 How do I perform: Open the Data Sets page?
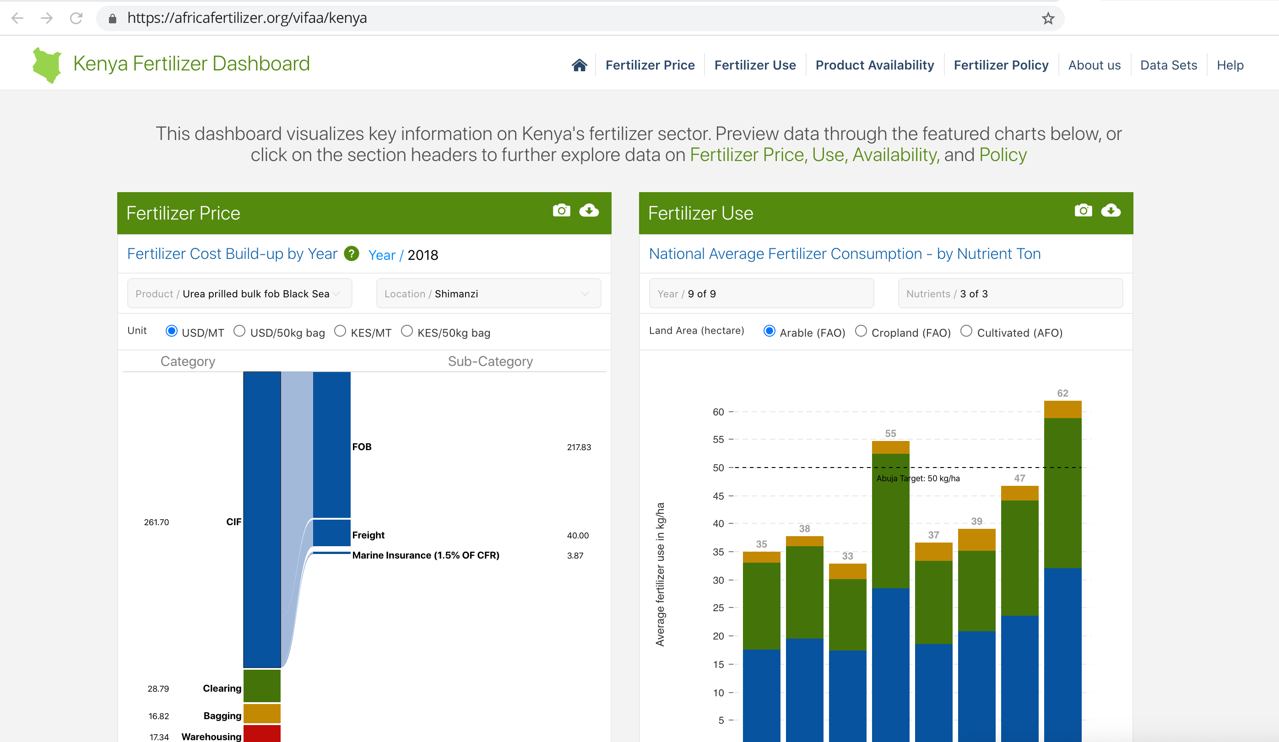(x=1168, y=65)
